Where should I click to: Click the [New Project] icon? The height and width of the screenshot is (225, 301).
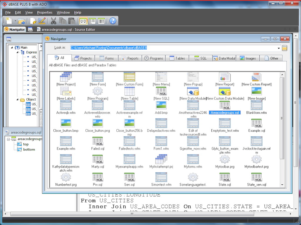pos(66,77)
